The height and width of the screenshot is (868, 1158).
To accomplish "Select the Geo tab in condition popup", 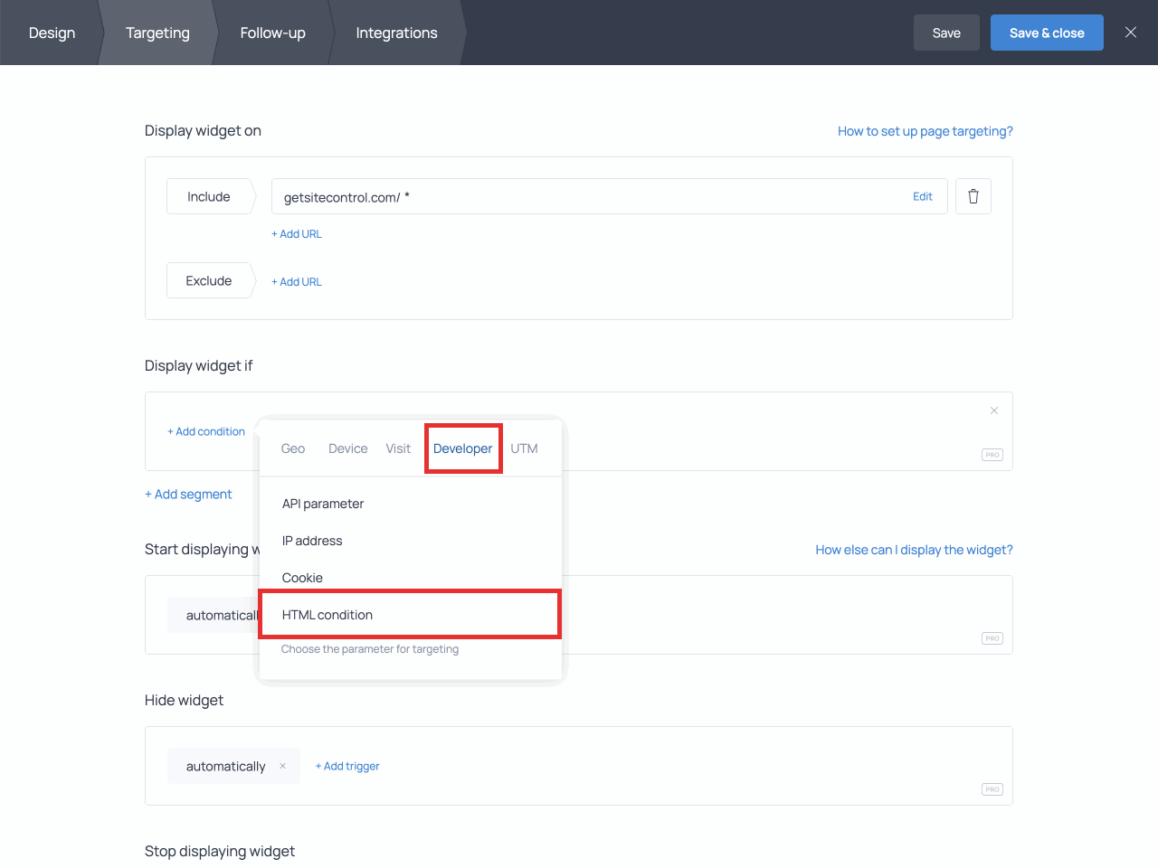I will click(292, 448).
